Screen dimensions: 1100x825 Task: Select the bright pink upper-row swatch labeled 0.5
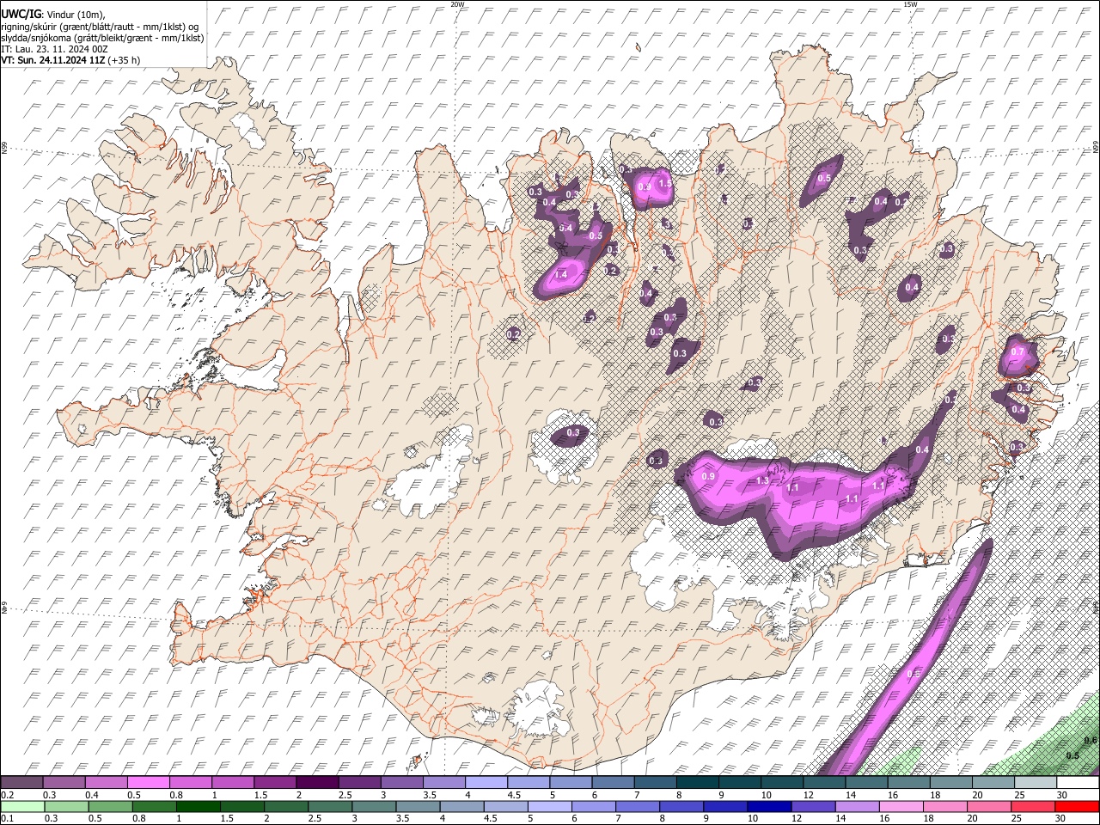click(148, 783)
